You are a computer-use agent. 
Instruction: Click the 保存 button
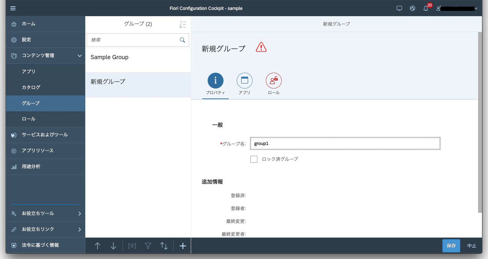click(451, 246)
